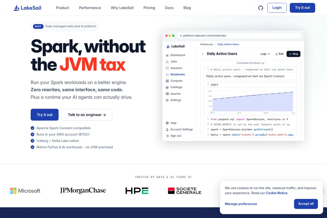Click the code line starting 'daily = spark.table'
327x218 pixels.
pos(252,135)
